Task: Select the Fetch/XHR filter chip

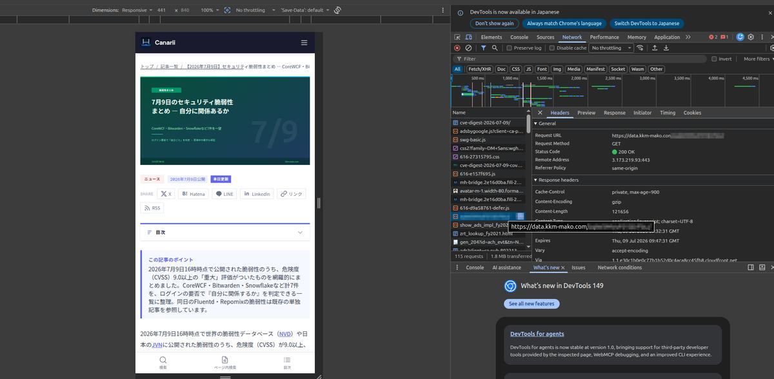Action: [x=479, y=69]
